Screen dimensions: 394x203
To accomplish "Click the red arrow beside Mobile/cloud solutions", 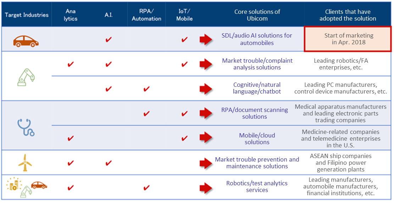I will pos(206,138).
